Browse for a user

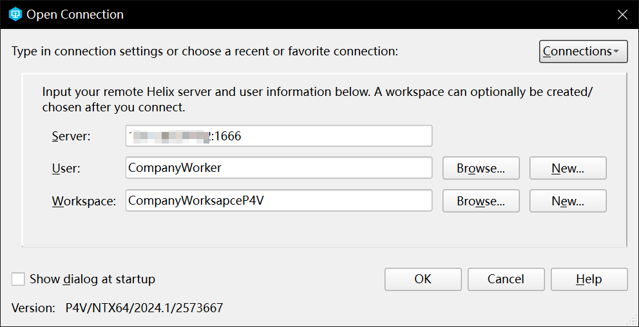[x=481, y=168]
